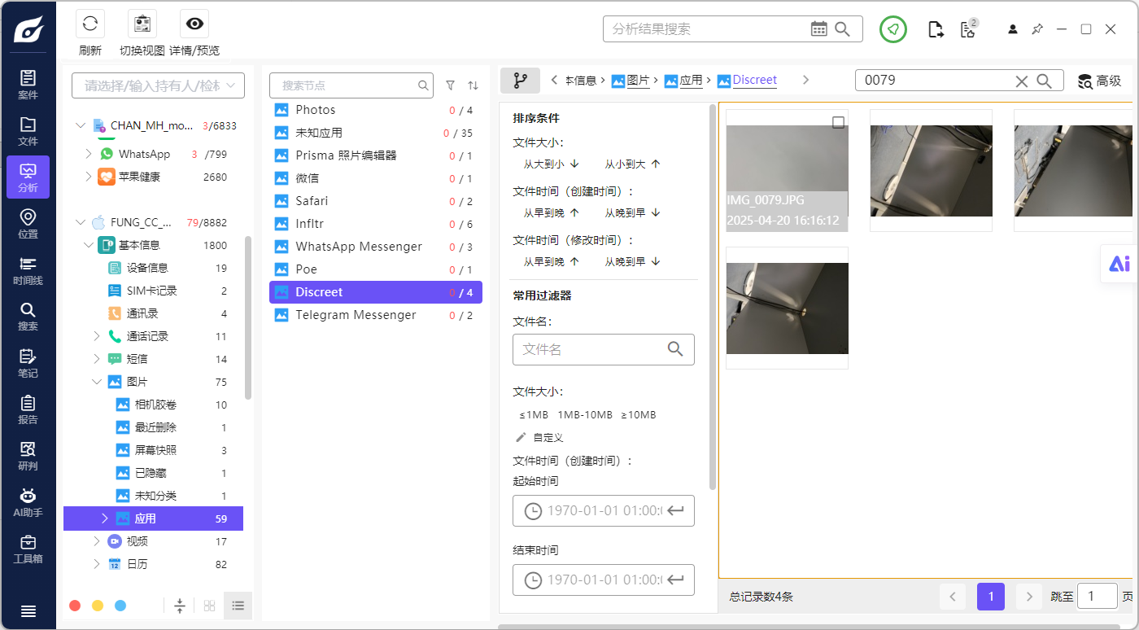Open 案件 in left sidebar
The image size is (1139, 630).
click(28, 85)
